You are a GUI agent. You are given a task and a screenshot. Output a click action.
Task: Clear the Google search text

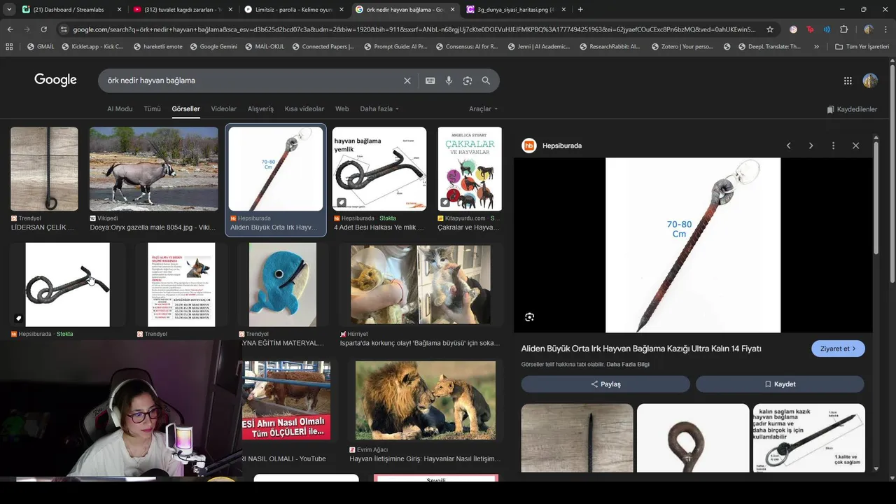click(x=407, y=80)
